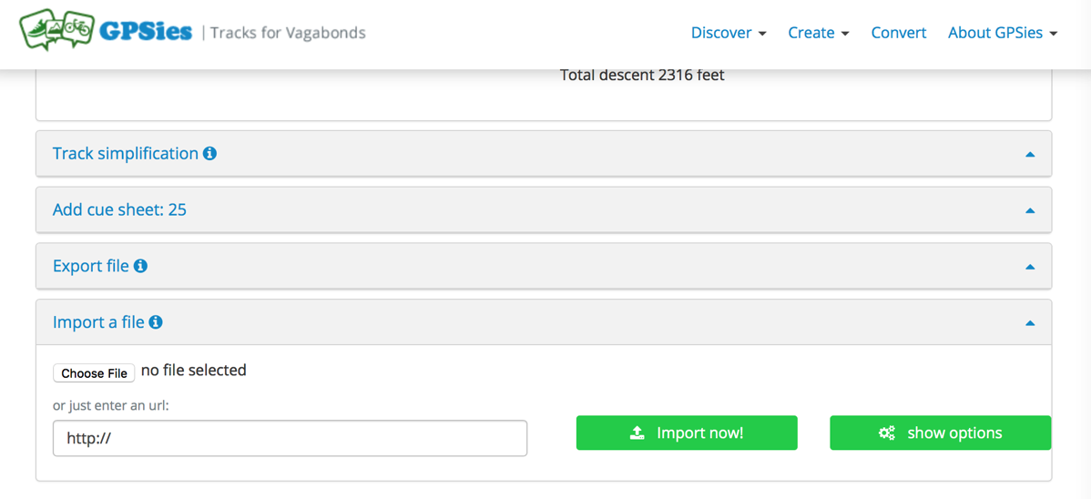Image resolution: width=1091 pixels, height=499 pixels.
Task: Open the Discover dropdown menu
Action: [729, 33]
